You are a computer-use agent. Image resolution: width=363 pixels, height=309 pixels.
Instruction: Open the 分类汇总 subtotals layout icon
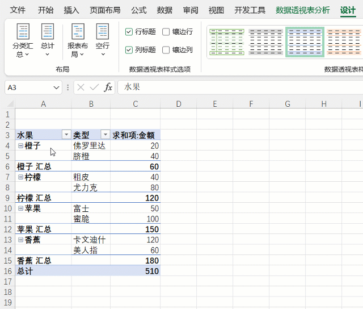coord(23,32)
